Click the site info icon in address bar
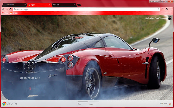The image size is (174, 108). click(x=15, y=9)
